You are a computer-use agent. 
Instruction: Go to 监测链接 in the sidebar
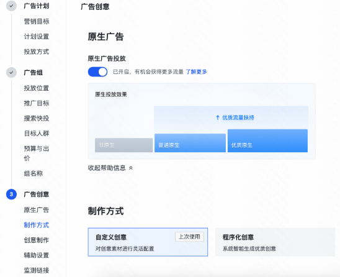click(x=37, y=270)
